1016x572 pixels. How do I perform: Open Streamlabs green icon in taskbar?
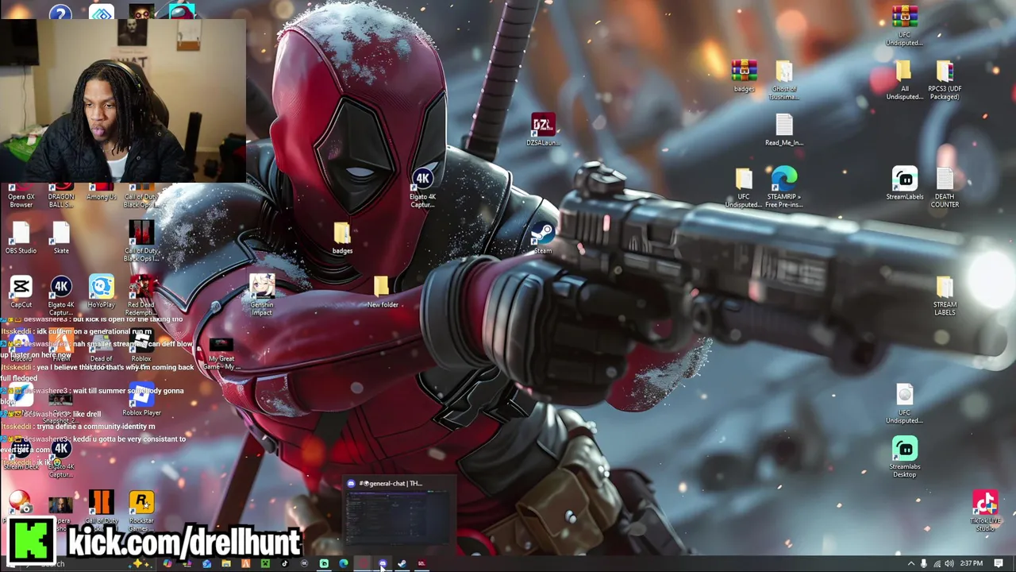(x=324, y=564)
